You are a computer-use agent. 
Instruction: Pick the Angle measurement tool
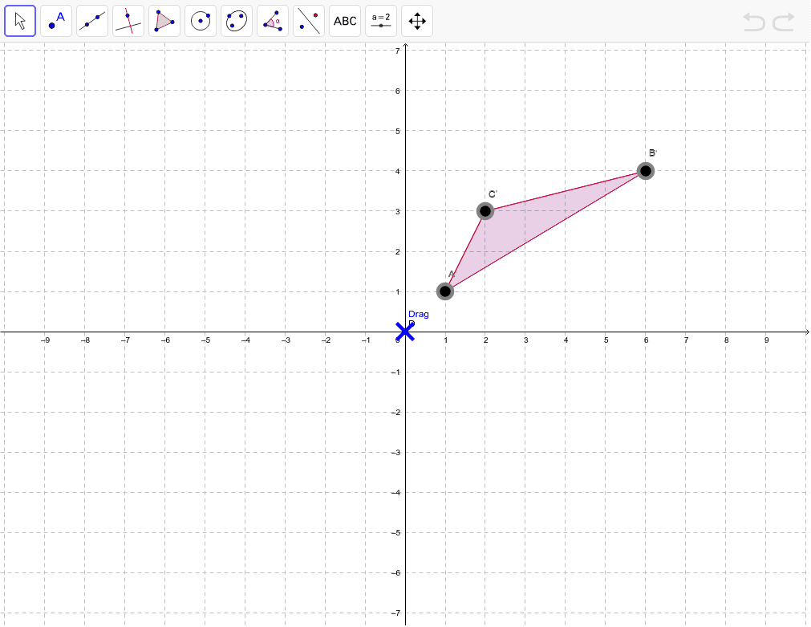click(273, 21)
